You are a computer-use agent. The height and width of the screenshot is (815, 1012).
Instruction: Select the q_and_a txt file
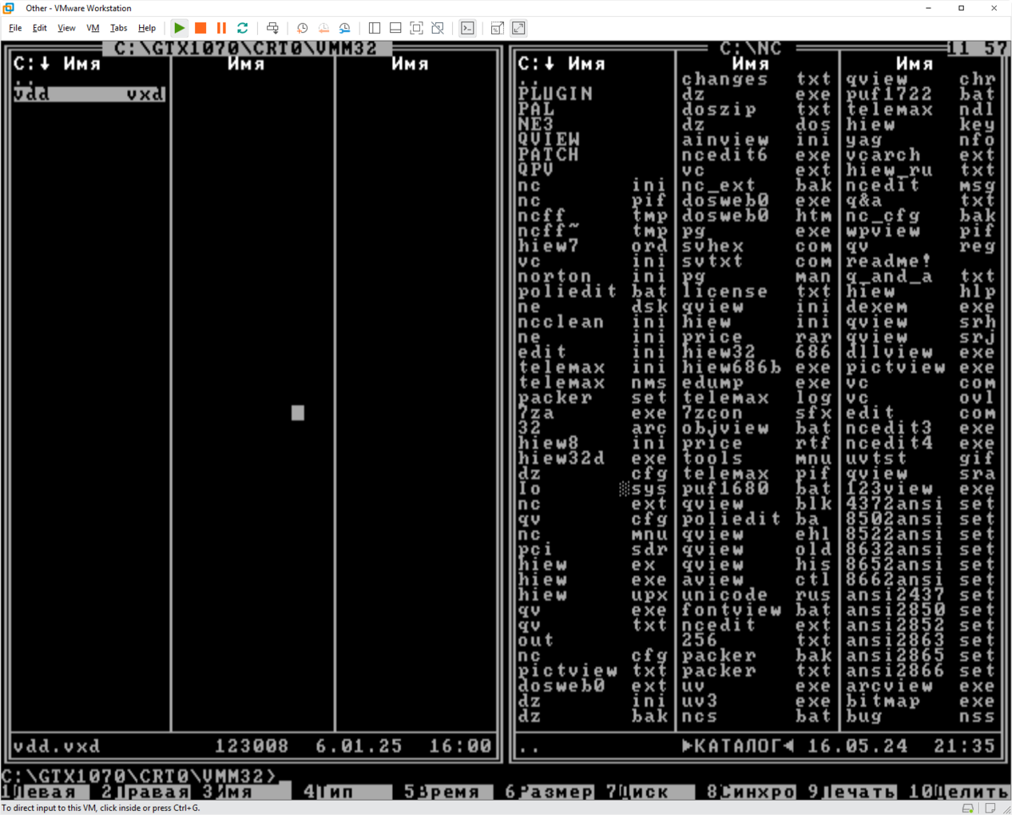[x=921, y=276]
